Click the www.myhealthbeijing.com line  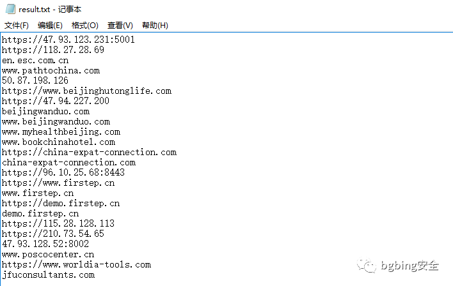click(61, 132)
